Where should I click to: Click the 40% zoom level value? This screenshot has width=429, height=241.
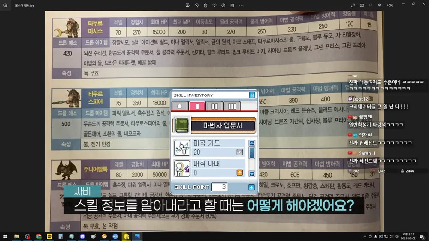pos(390,6)
